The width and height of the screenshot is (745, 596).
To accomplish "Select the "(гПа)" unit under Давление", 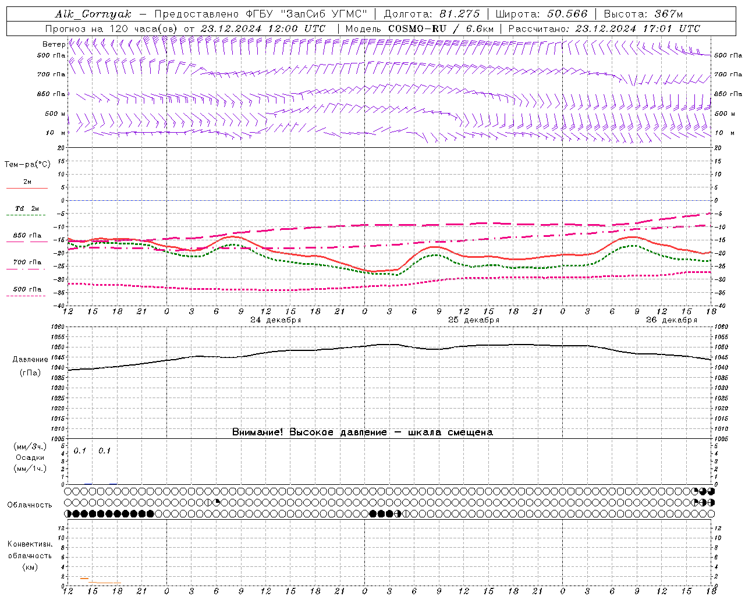I will pyautogui.click(x=30, y=373).
